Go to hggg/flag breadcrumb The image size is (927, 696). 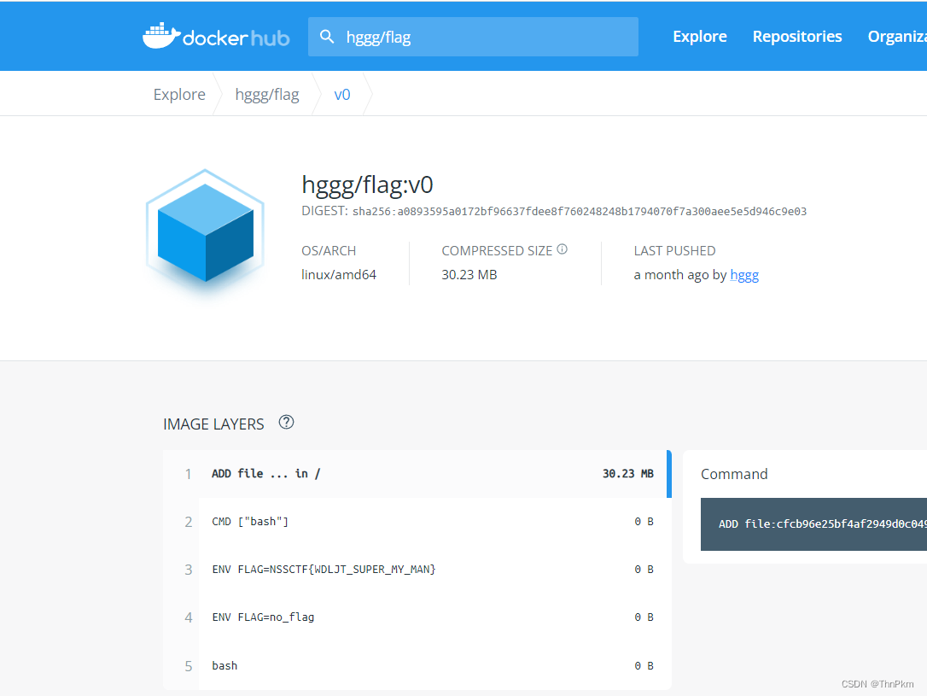[267, 95]
